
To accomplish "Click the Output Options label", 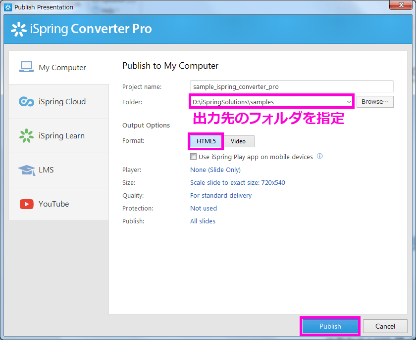I will coord(146,125).
